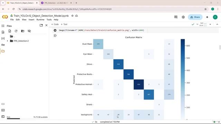Open the Runtime menu
Image resolution: width=221 pixels, height=124 pixels.
[x=40, y=20]
